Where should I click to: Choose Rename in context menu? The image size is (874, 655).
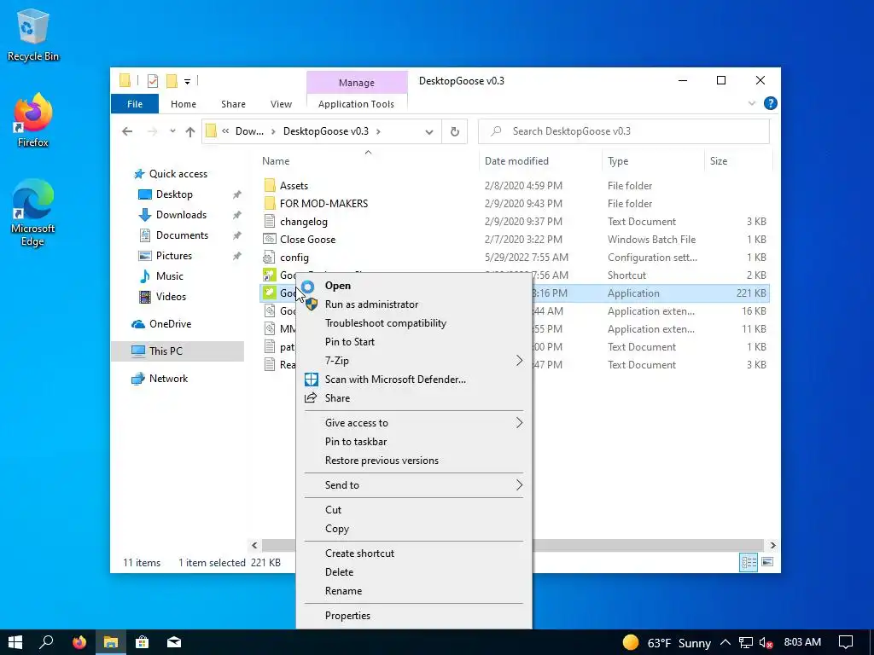click(414, 591)
